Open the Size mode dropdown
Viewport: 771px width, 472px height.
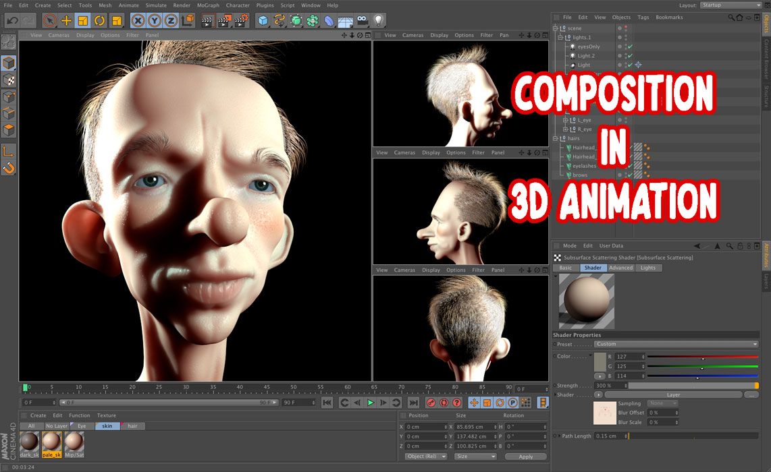click(x=475, y=456)
